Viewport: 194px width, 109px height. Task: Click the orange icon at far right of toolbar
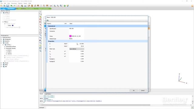click(192, 6)
